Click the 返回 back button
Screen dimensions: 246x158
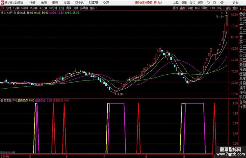(235, 8)
